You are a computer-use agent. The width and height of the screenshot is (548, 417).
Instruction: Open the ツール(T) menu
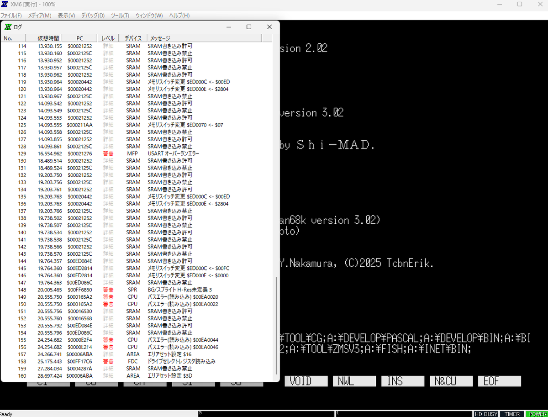(120, 16)
